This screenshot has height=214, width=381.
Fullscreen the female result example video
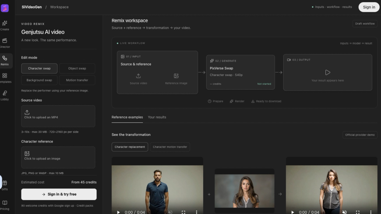pos(358,212)
